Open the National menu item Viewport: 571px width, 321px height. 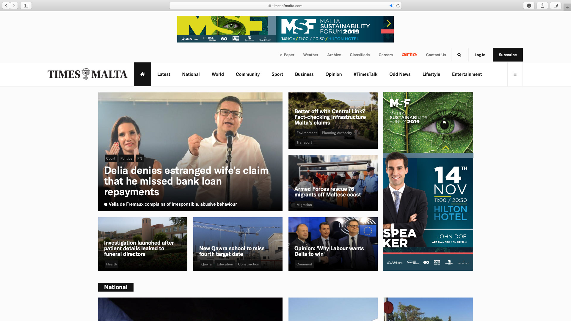point(191,74)
